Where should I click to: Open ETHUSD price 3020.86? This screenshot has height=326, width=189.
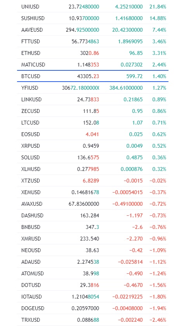[x=89, y=53]
